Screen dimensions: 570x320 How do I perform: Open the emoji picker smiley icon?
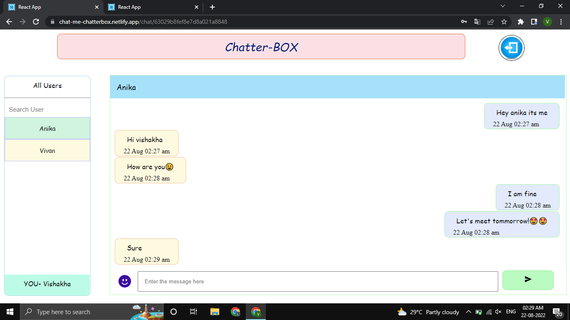click(124, 281)
